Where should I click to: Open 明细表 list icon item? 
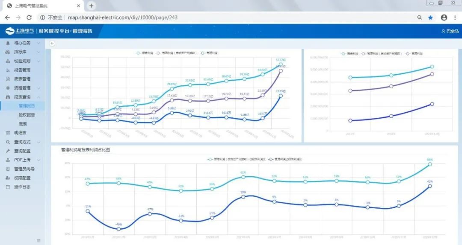tap(8, 133)
